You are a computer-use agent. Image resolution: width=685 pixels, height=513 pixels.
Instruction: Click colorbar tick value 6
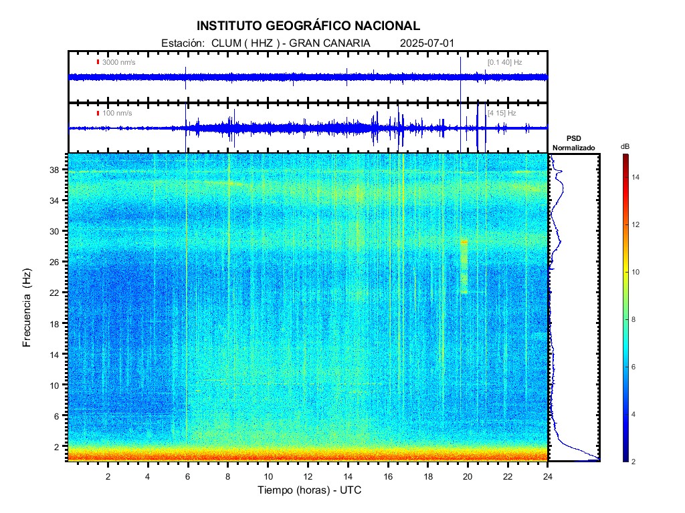[633, 367]
